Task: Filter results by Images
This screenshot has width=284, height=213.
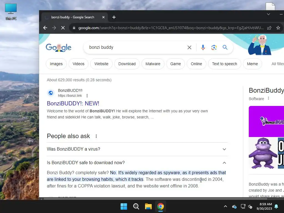Action: coord(56,64)
